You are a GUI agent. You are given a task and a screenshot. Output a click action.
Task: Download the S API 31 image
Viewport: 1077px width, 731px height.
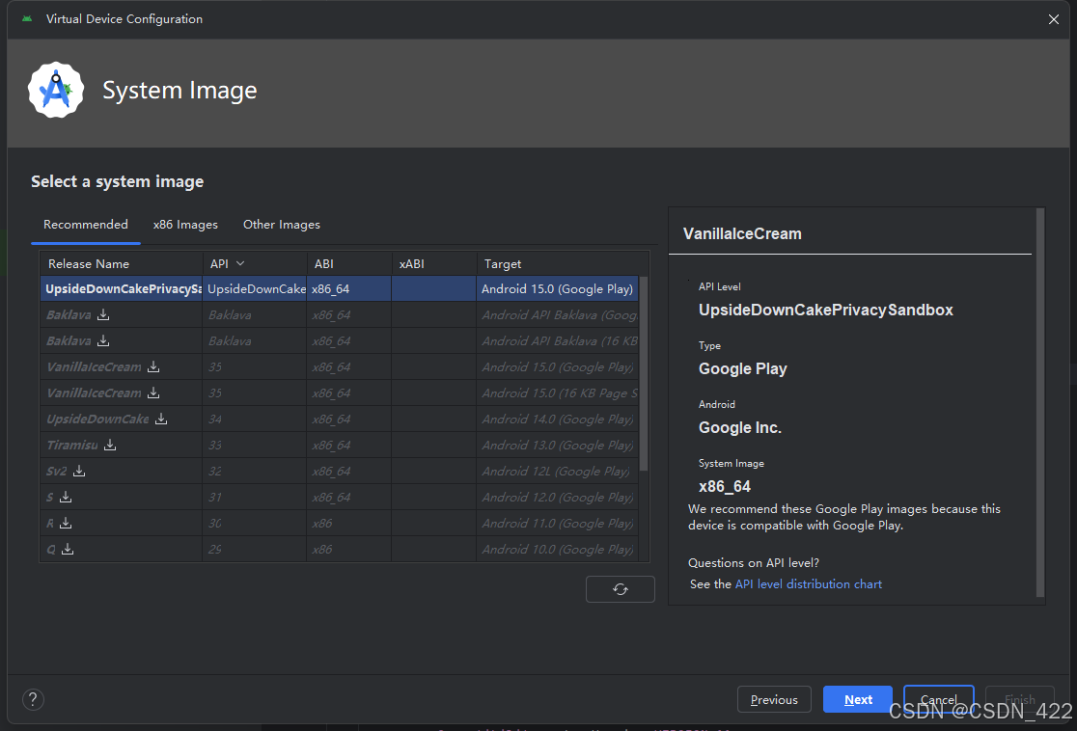[66, 497]
